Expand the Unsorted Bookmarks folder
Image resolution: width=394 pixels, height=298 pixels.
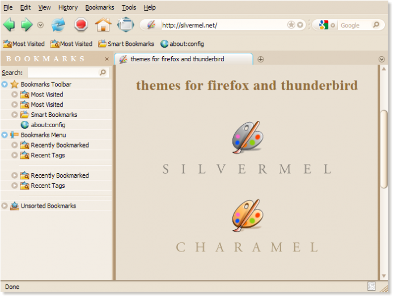click(5, 205)
